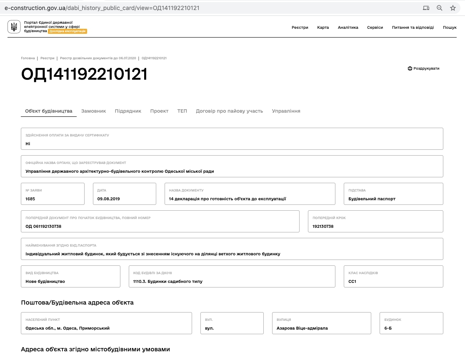Click the browser address bar URL

(102, 8)
